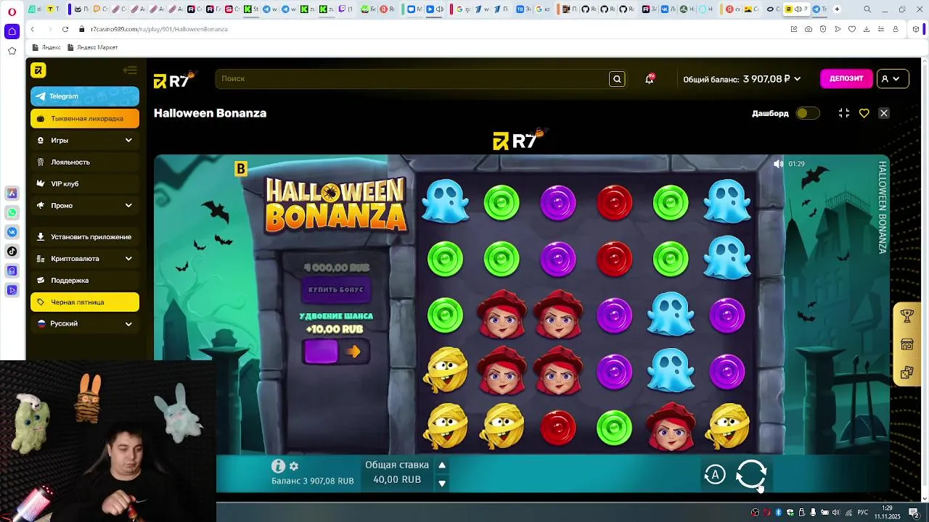Image resolution: width=929 pixels, height=522 pixels.
Task: Click the yellow R7 sidebar logo
Action: [x=38, y=70]
